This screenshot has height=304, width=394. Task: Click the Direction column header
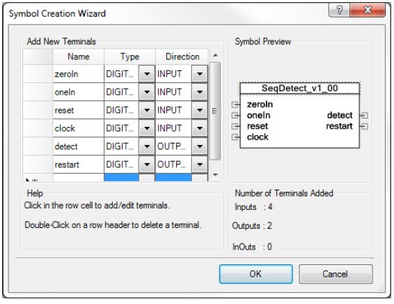pos(182,57)
